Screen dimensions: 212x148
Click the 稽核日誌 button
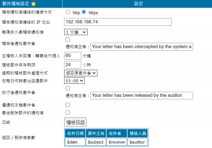[x=75, y=122]
